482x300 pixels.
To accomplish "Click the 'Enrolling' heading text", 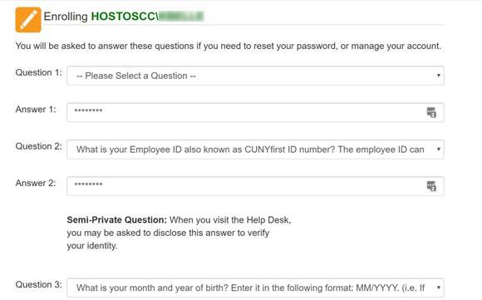I will pyautogui.click(x=66, y=17).
